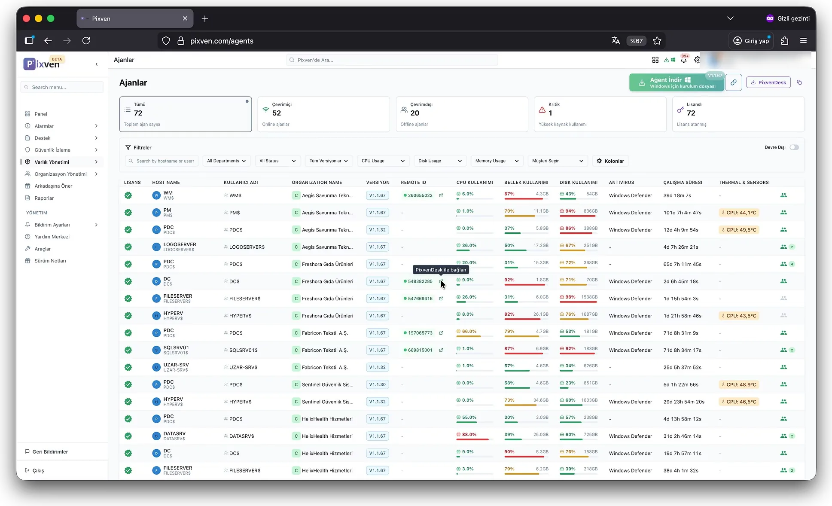The height and width of the screenshot is (506, 832).
Task: Select the Kritik 1 card
Action: (x=600, y=114)
